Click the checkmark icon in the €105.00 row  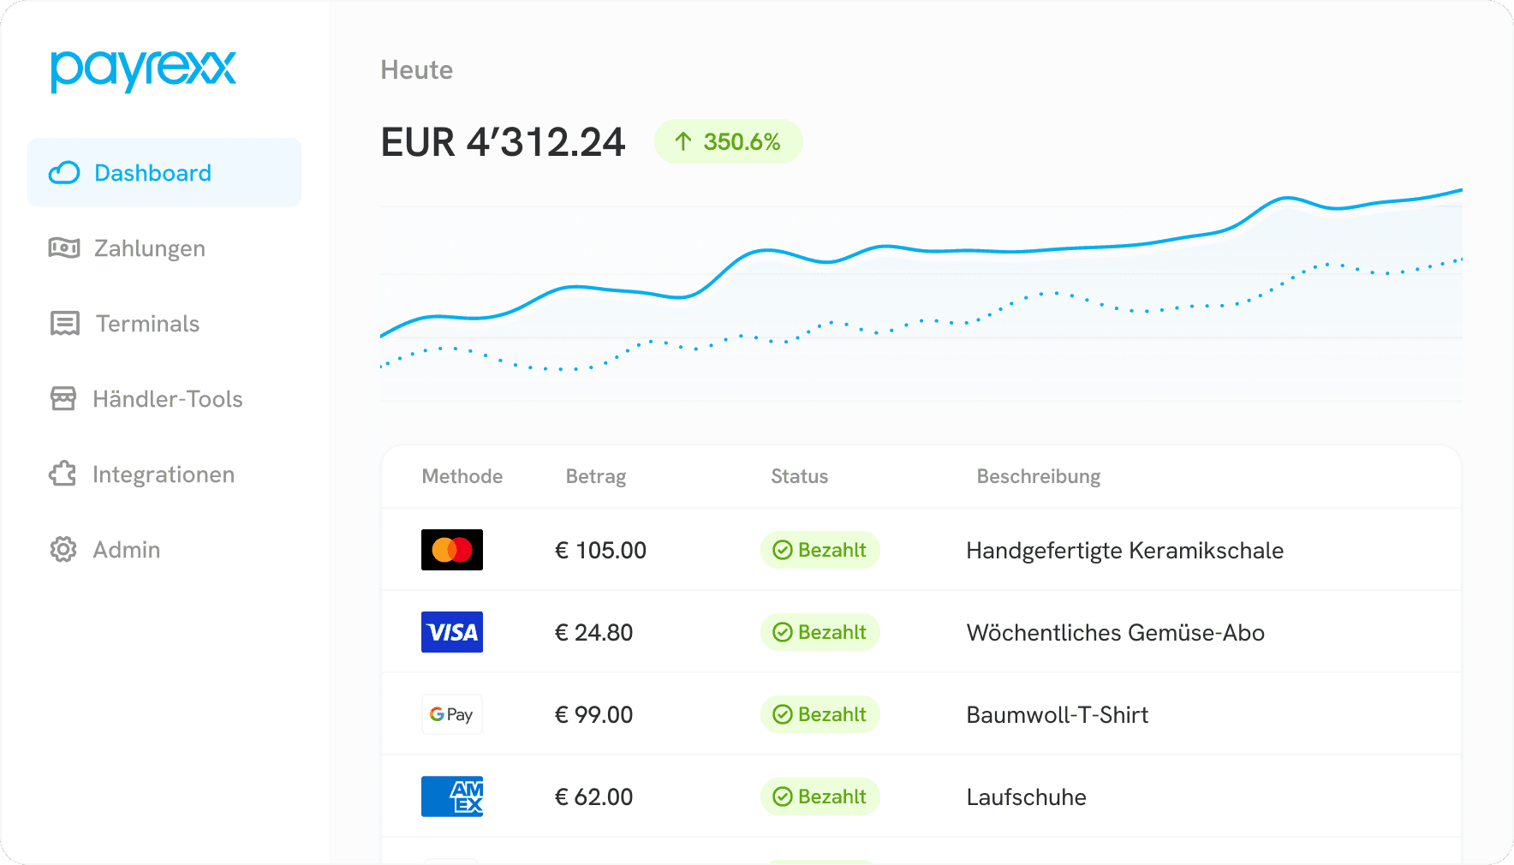point(783,550)
